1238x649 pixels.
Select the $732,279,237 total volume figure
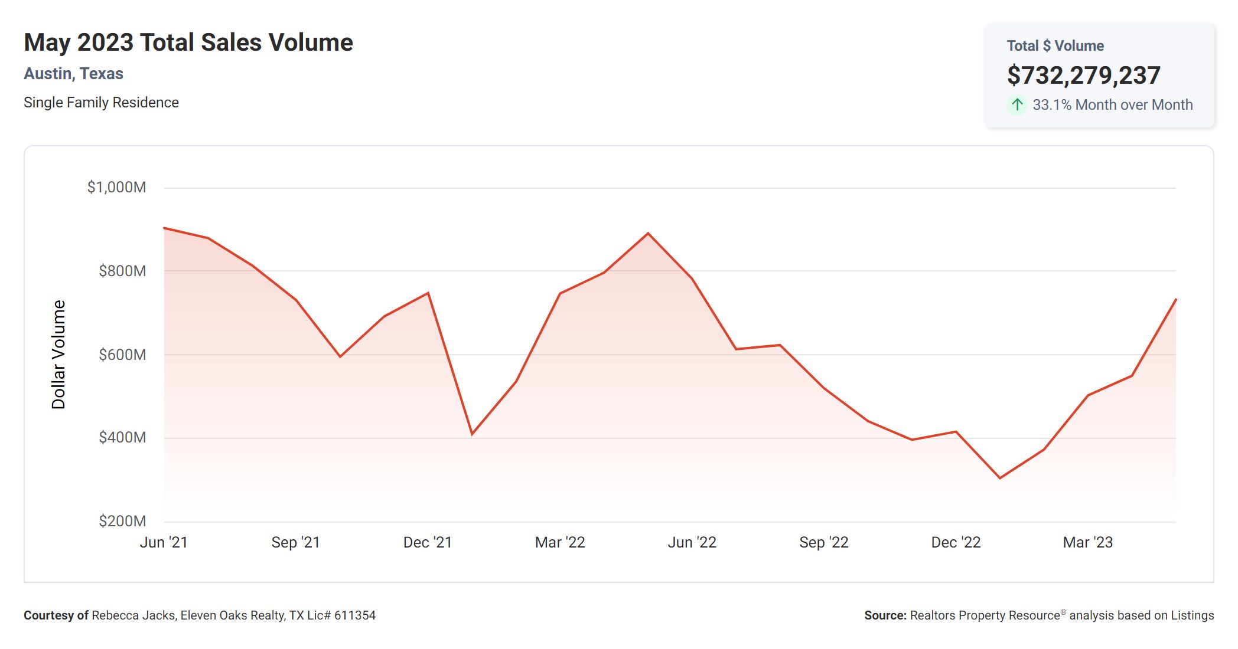tap(1083, 76)
